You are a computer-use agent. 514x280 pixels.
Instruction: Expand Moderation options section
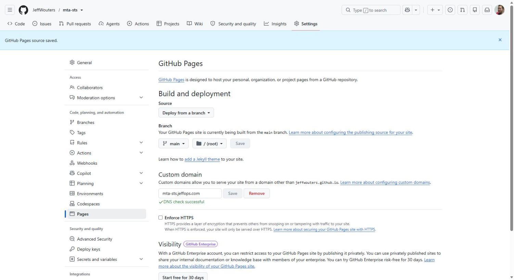[x=106, y=98]
